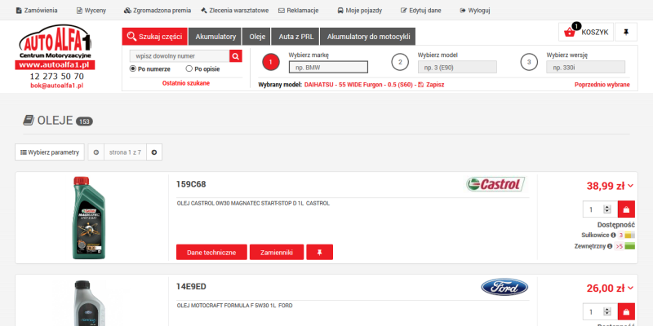Click the Poprzednio wybrane link

pos(602,85)
